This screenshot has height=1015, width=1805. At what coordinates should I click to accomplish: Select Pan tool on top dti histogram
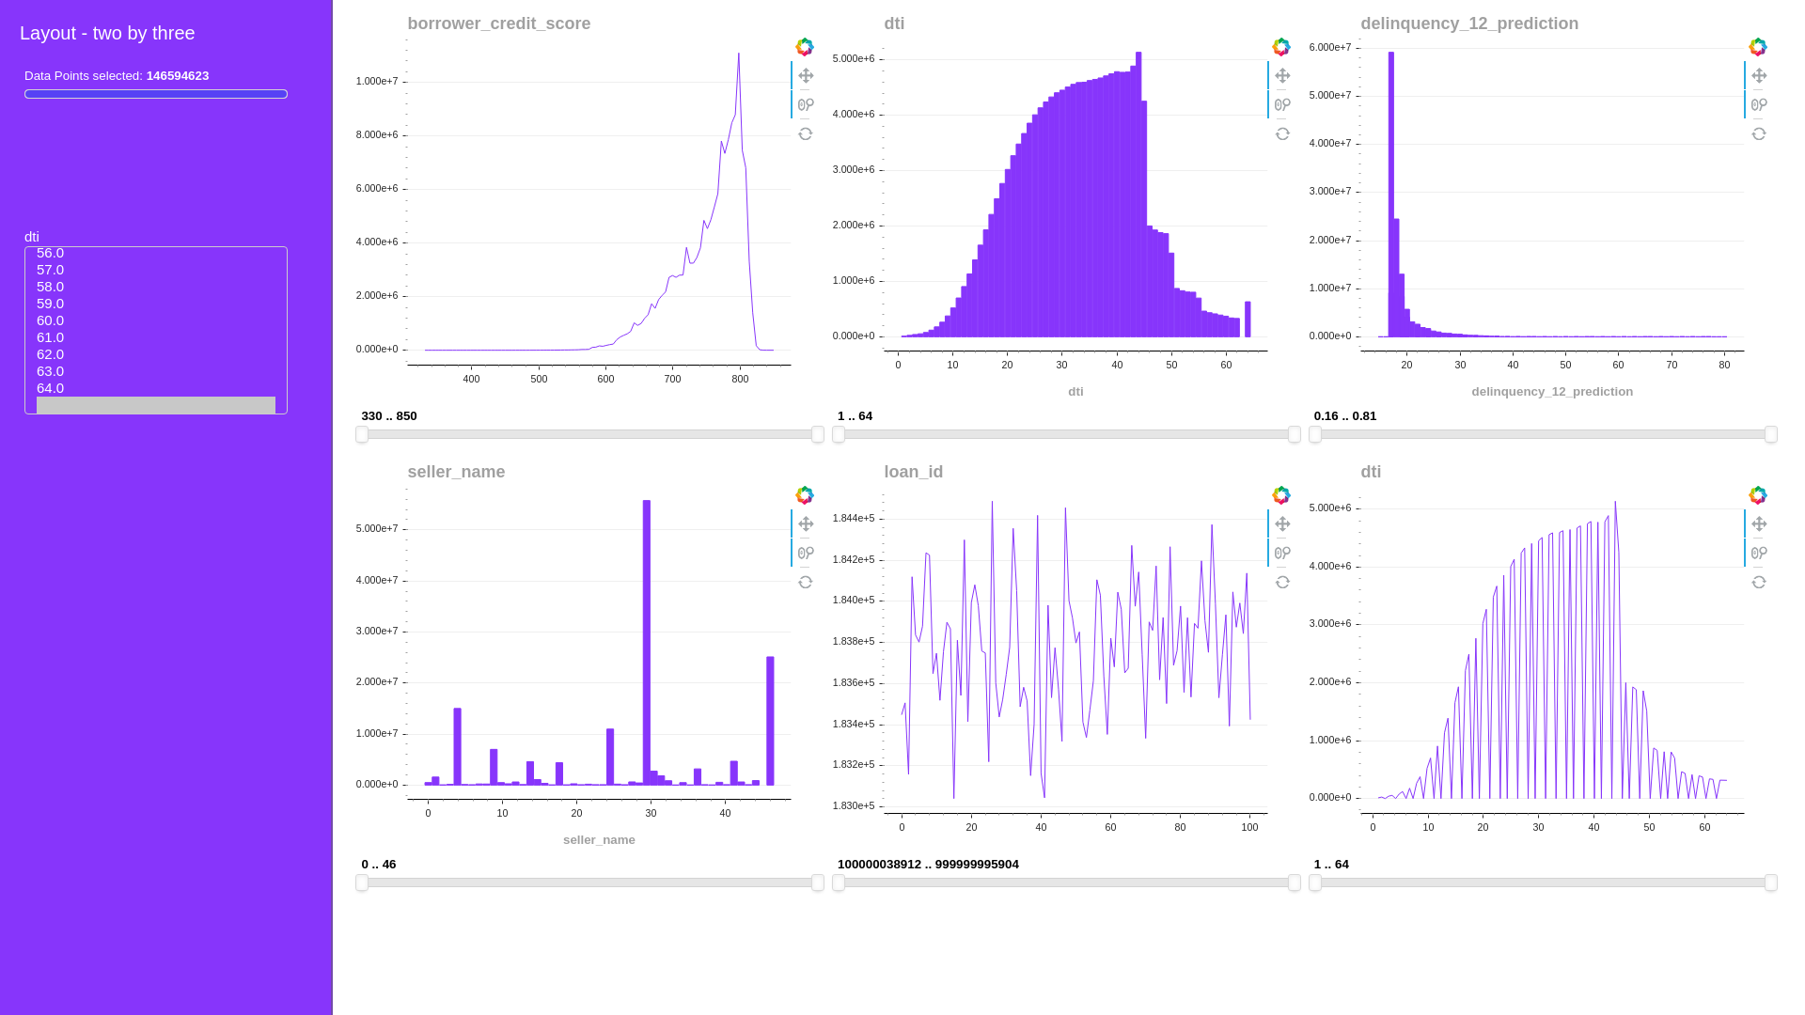point(1282,76)
